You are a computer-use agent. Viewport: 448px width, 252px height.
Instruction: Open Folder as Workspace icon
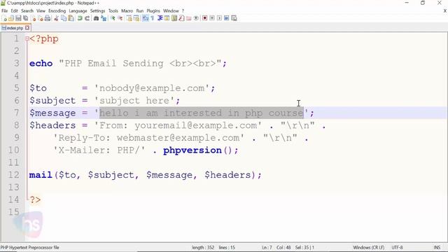(189, 18)
